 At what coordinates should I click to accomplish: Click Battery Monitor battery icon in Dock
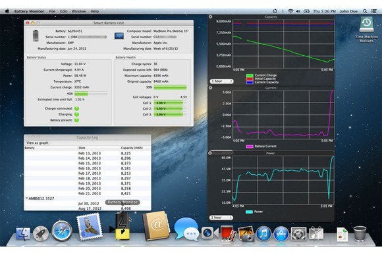click(x=123, y=225)
